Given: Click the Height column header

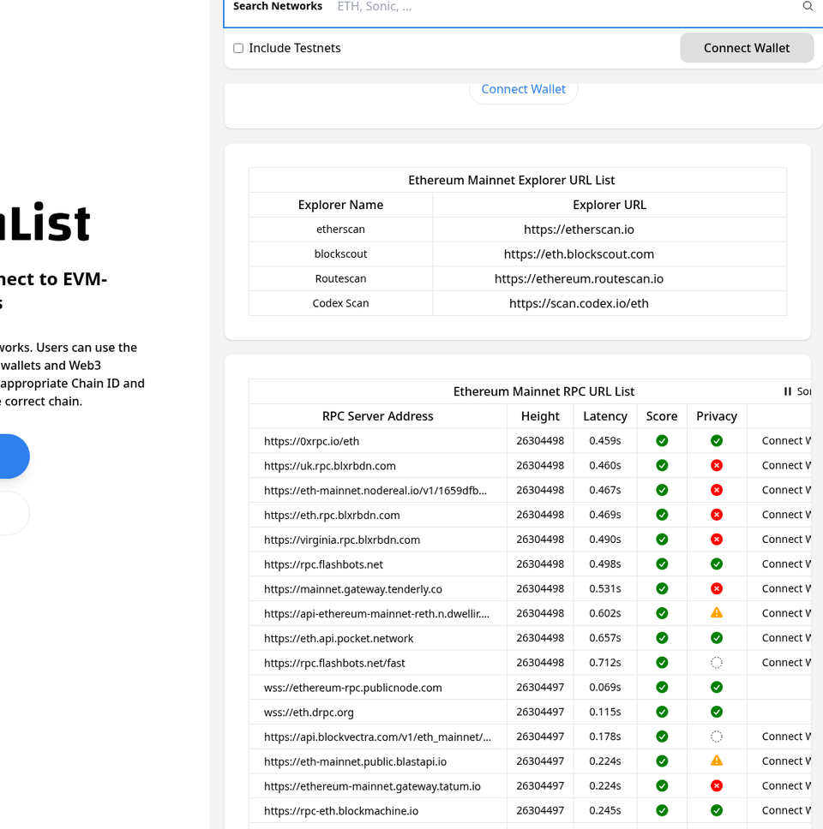Looking at the screenshot, I should coord(540,416).
